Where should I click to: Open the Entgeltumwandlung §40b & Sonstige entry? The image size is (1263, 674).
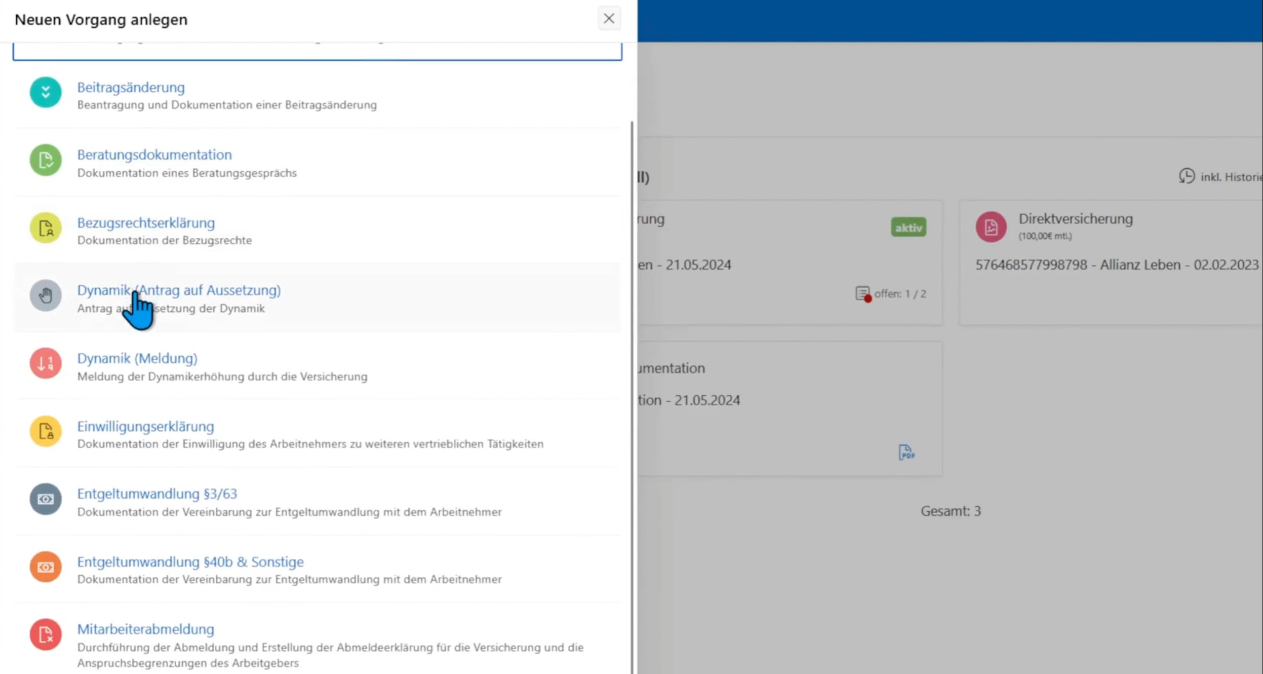point(190,562)
